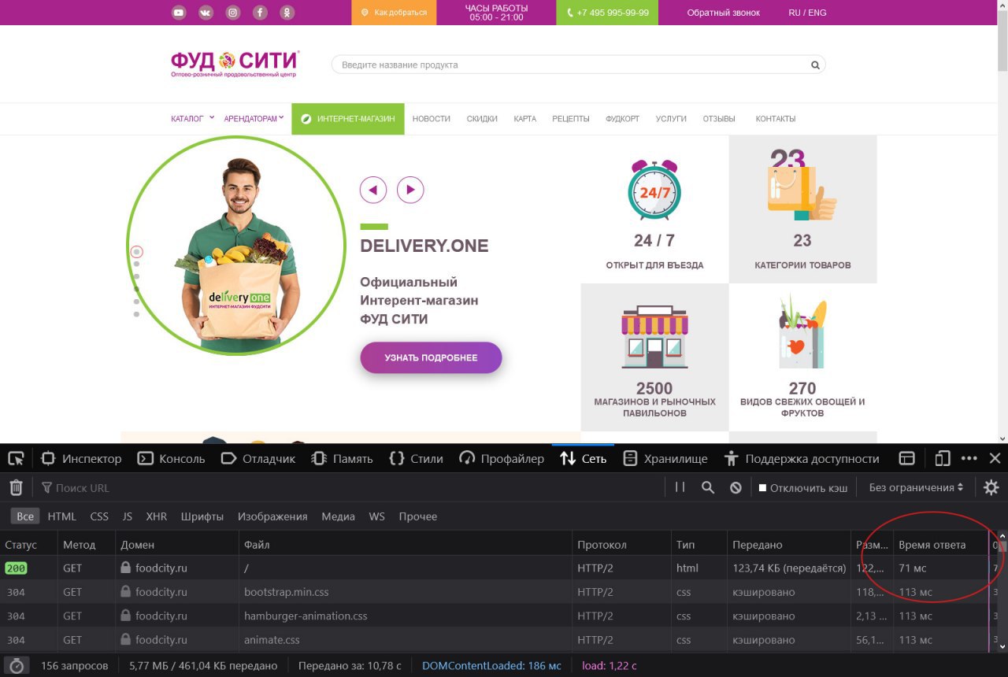This screenshot has height=677, width=1008.
Task: Click the УЗНАТЬ ПОДРОБНЕЕ button
Action: (x=431, y=357)
